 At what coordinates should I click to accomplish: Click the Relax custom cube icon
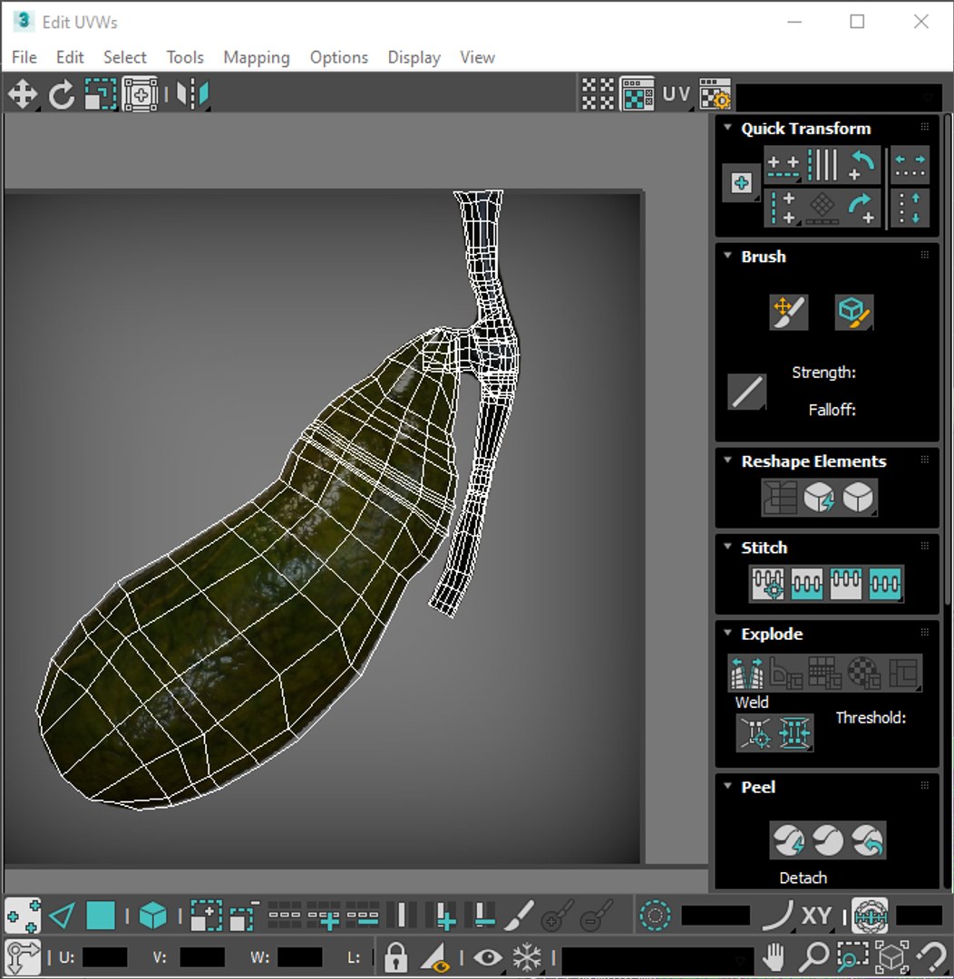click(858, 498)
